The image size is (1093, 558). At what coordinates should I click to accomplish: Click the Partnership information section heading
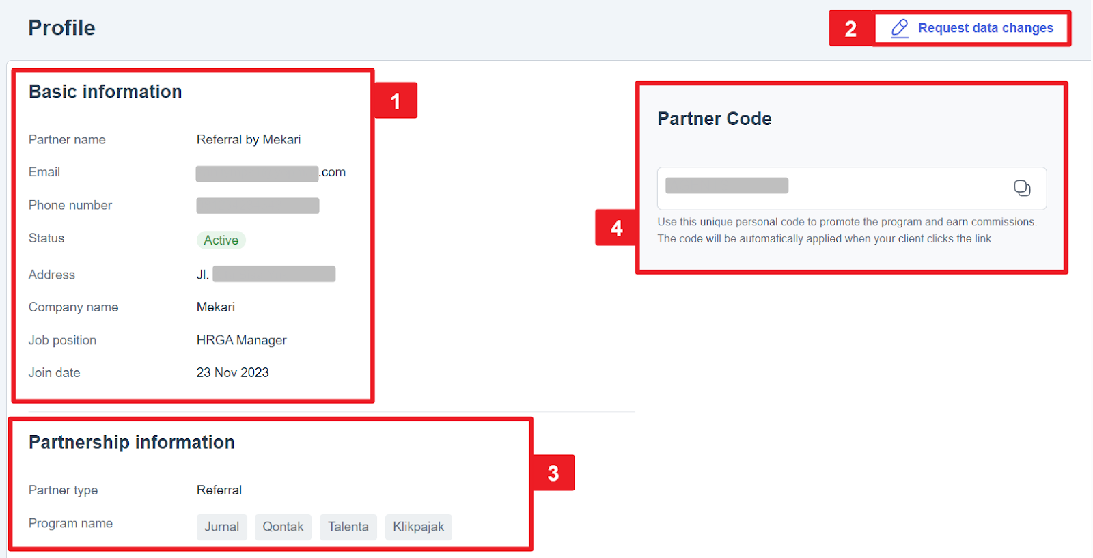tap(131, 442)
